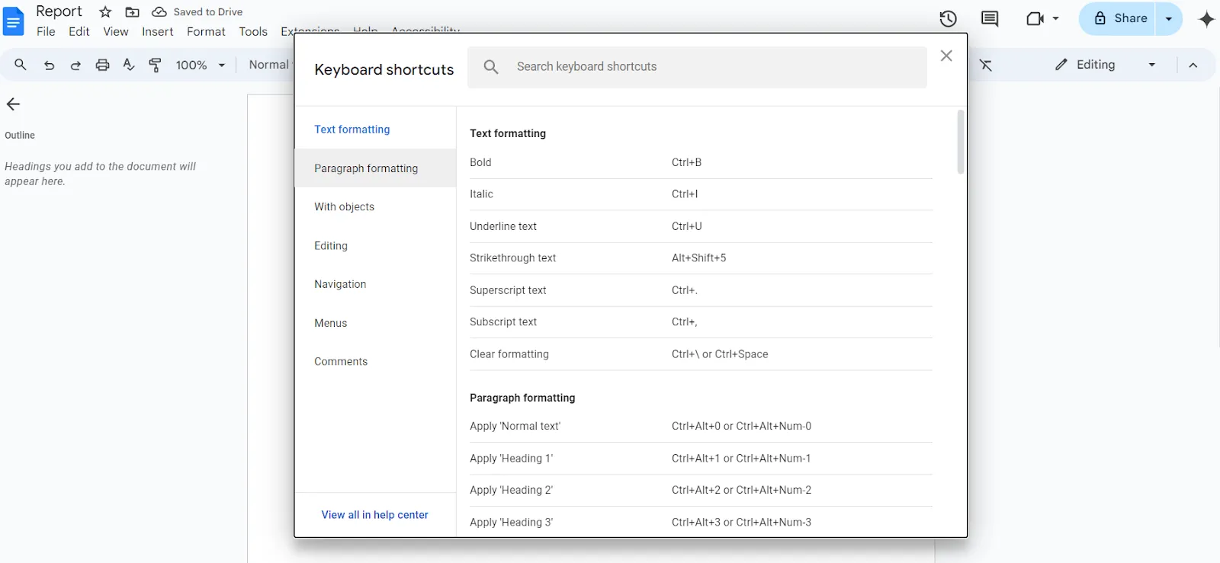This screenshot has width=1220, height=563.
Task: Click the search icon in shortcuts dialog
Action: (491, 67)
